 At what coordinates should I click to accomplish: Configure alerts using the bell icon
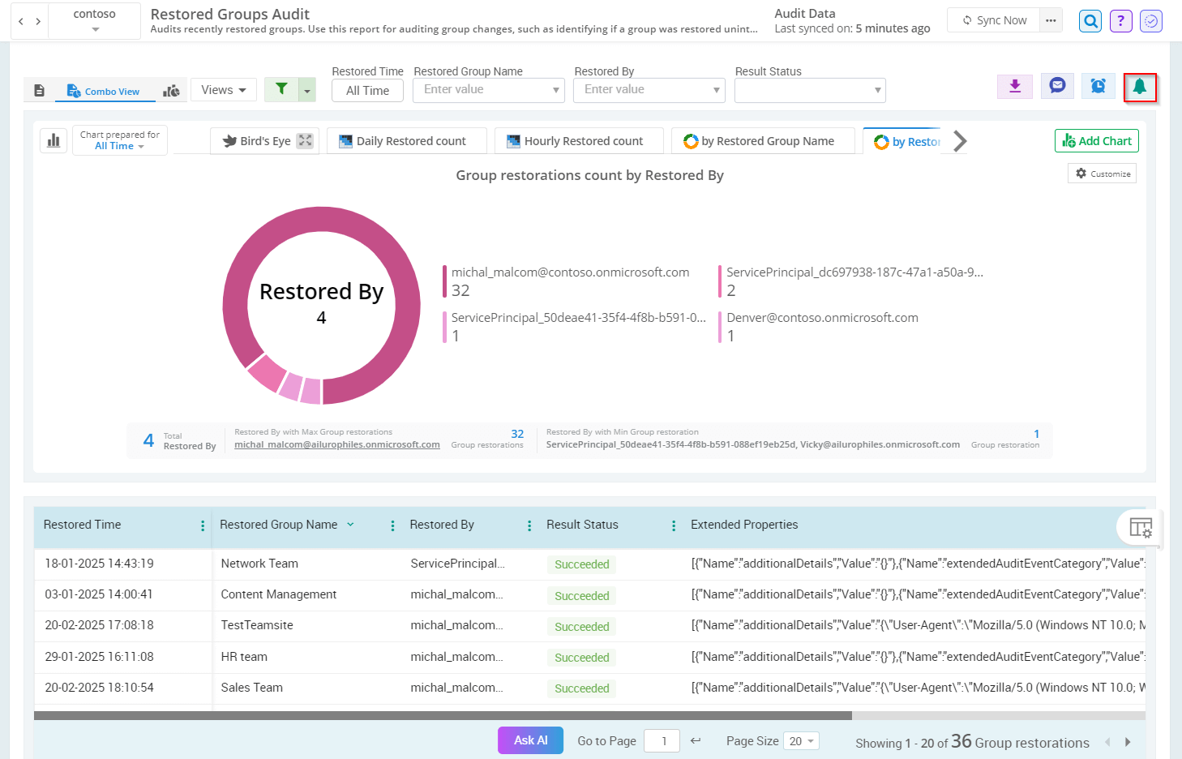tap(1140, 85)
